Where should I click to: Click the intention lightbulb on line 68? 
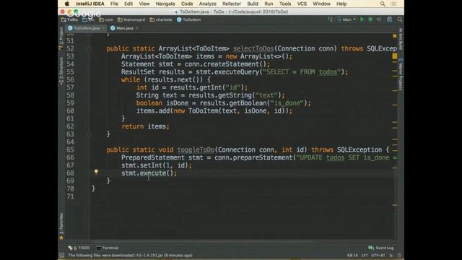click(96, 172)
